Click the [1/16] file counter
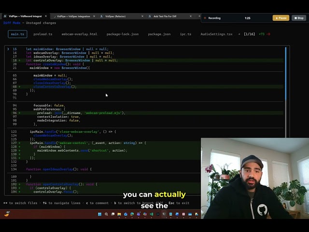The height and width of the screenshot is (232, 309). click(249, 34)
